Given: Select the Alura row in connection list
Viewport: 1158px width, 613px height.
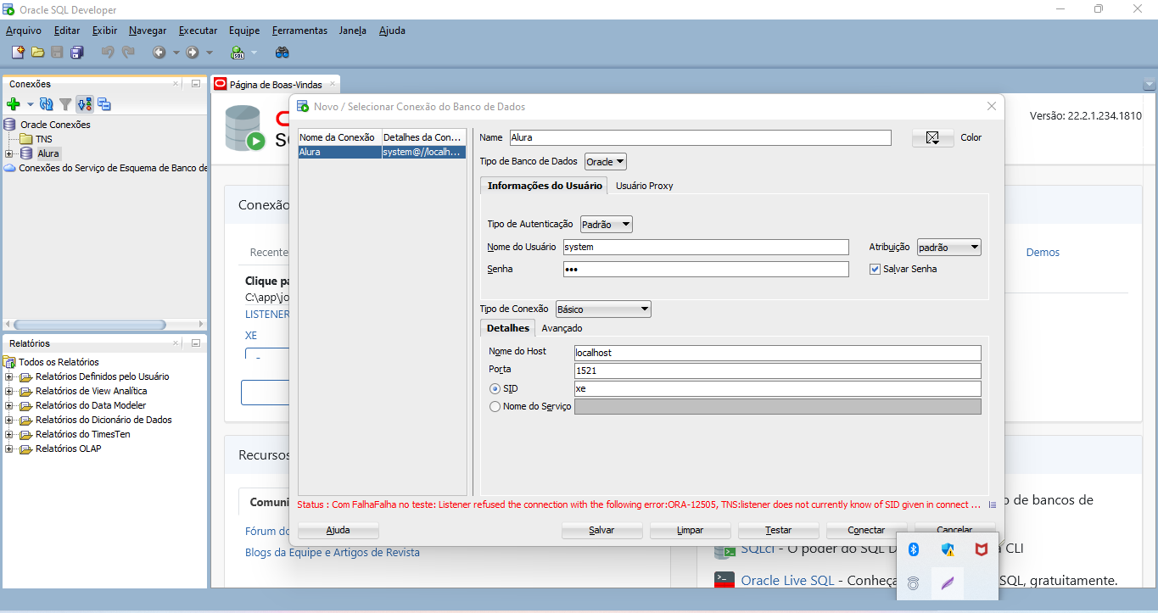Looking at the screenshot, I should point(382,153).
